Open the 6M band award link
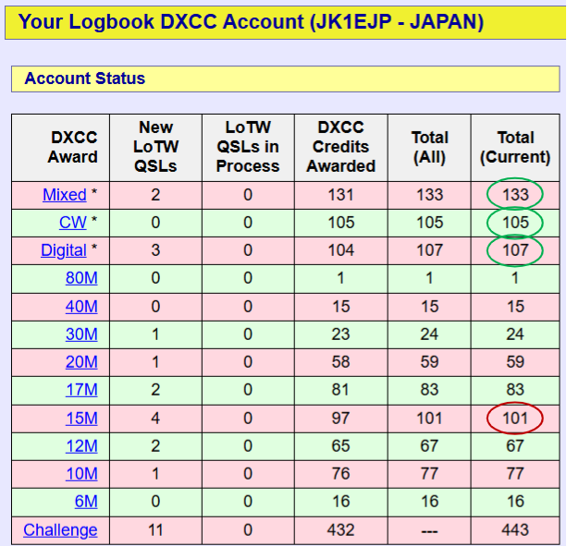Screen dimensions: 567x546 (86, 502)
